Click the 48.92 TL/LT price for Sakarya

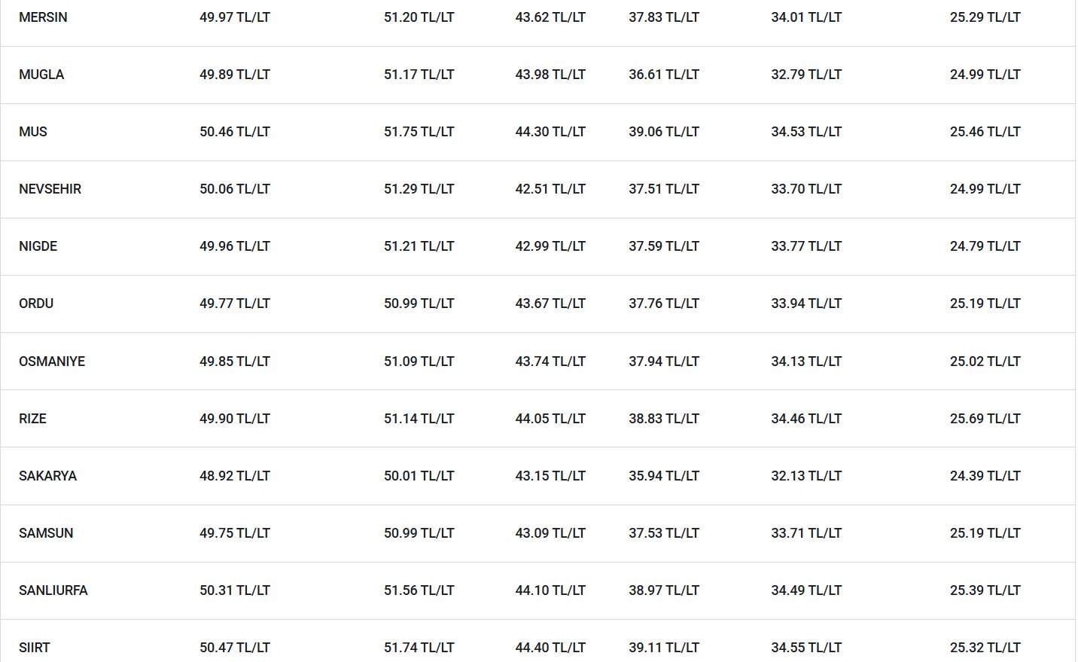pyautogui.click(x=235, y=476)
